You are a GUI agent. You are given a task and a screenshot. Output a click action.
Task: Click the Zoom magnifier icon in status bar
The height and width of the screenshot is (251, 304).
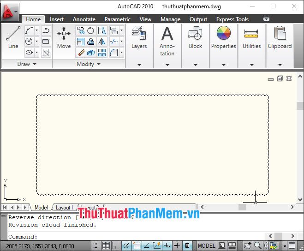[258, 245]
